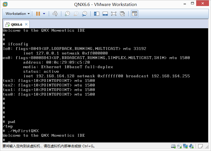Click the network adapter status icon

[185, 146]
